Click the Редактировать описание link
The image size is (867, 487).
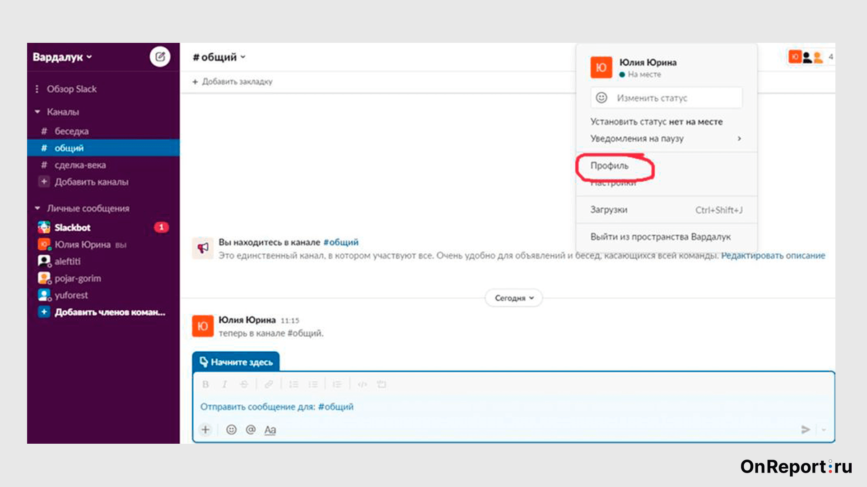(773, 256)
